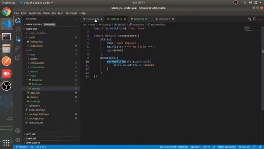264x149 pixels.
Task: Open the notifications bell in status bar
Action: (x=260, y=147)
